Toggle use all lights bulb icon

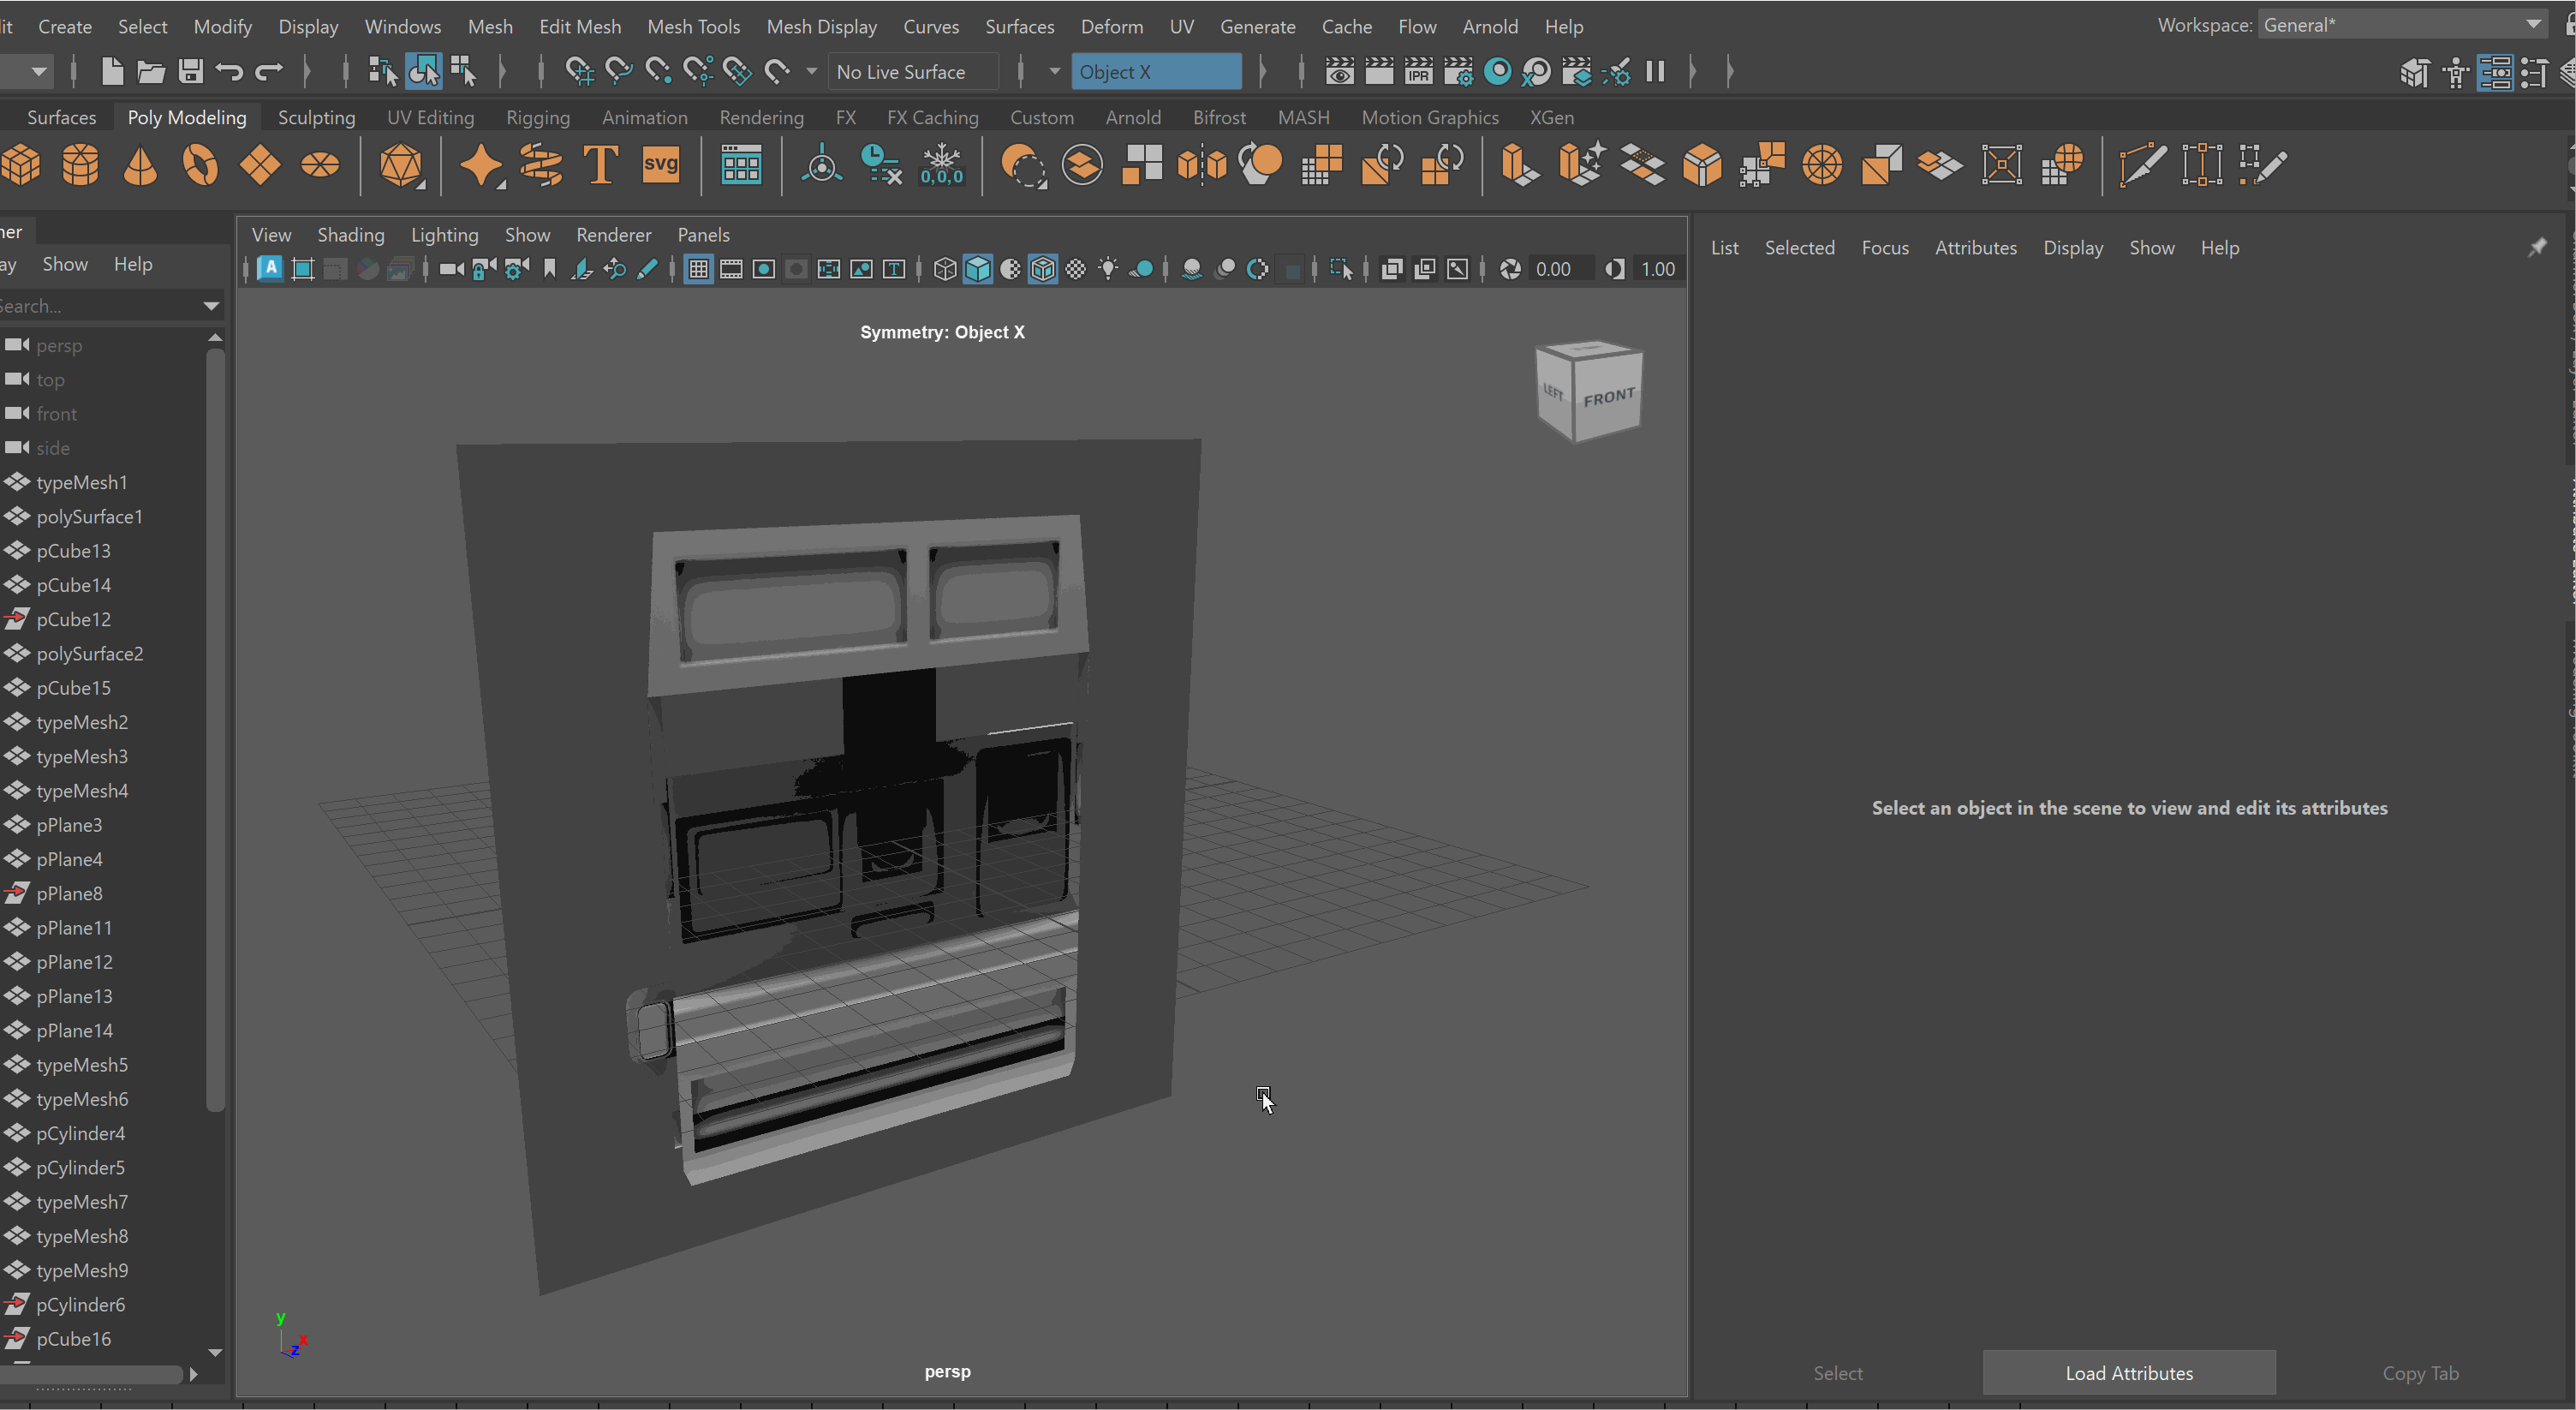(x=1108, y=269)
